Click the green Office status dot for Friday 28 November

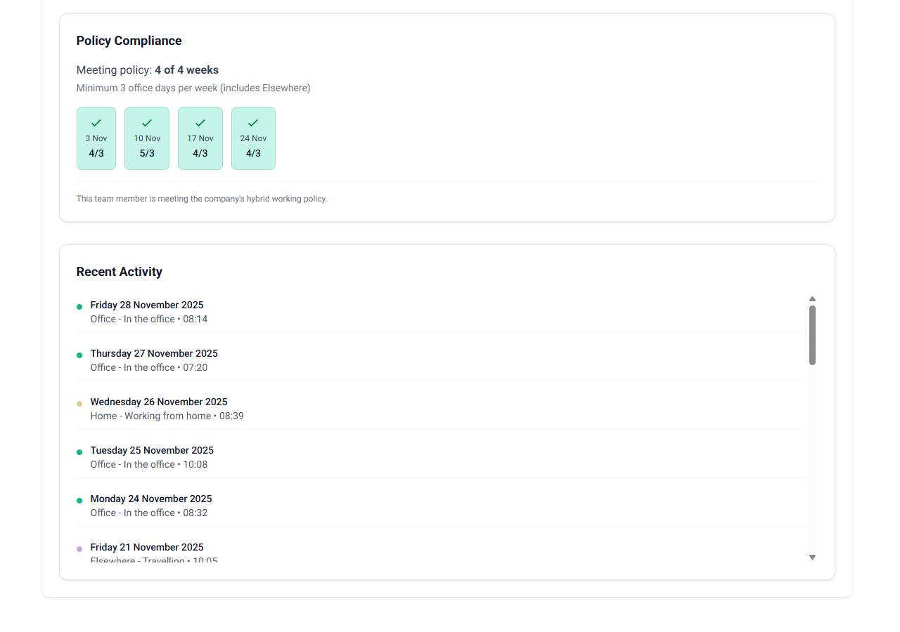[79, 306]
